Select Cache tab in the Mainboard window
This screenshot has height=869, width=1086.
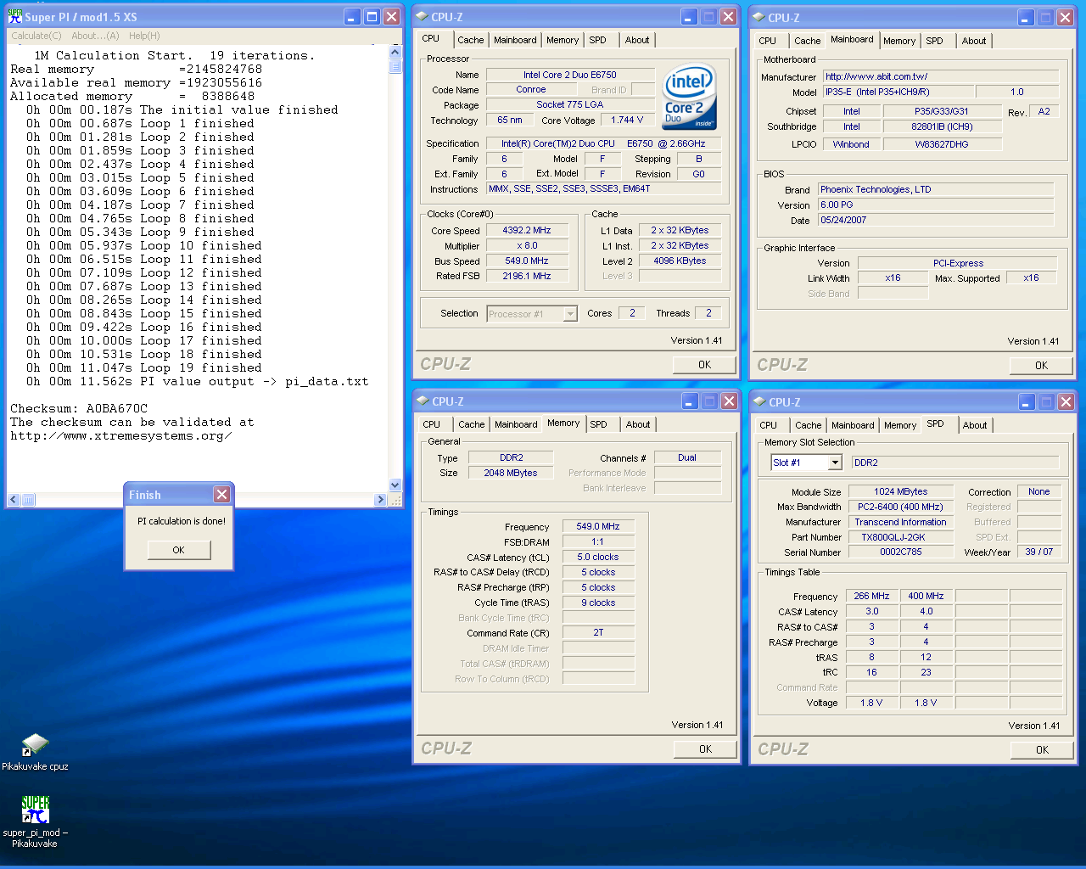[807, 41]
